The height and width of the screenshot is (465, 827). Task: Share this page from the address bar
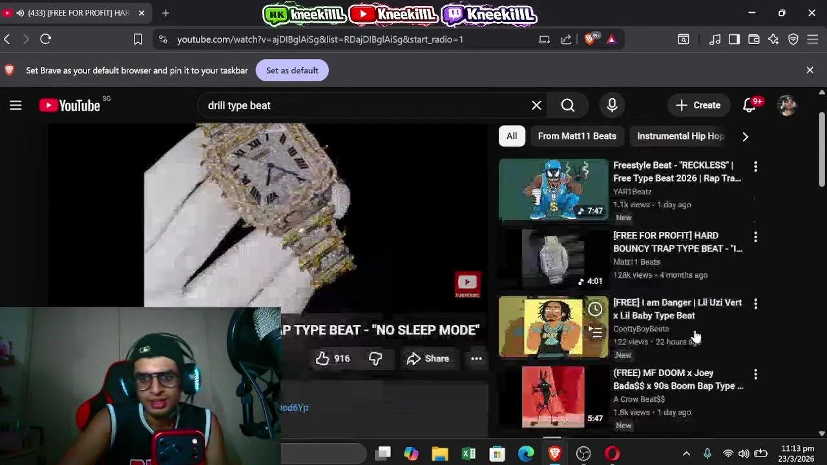566,39
